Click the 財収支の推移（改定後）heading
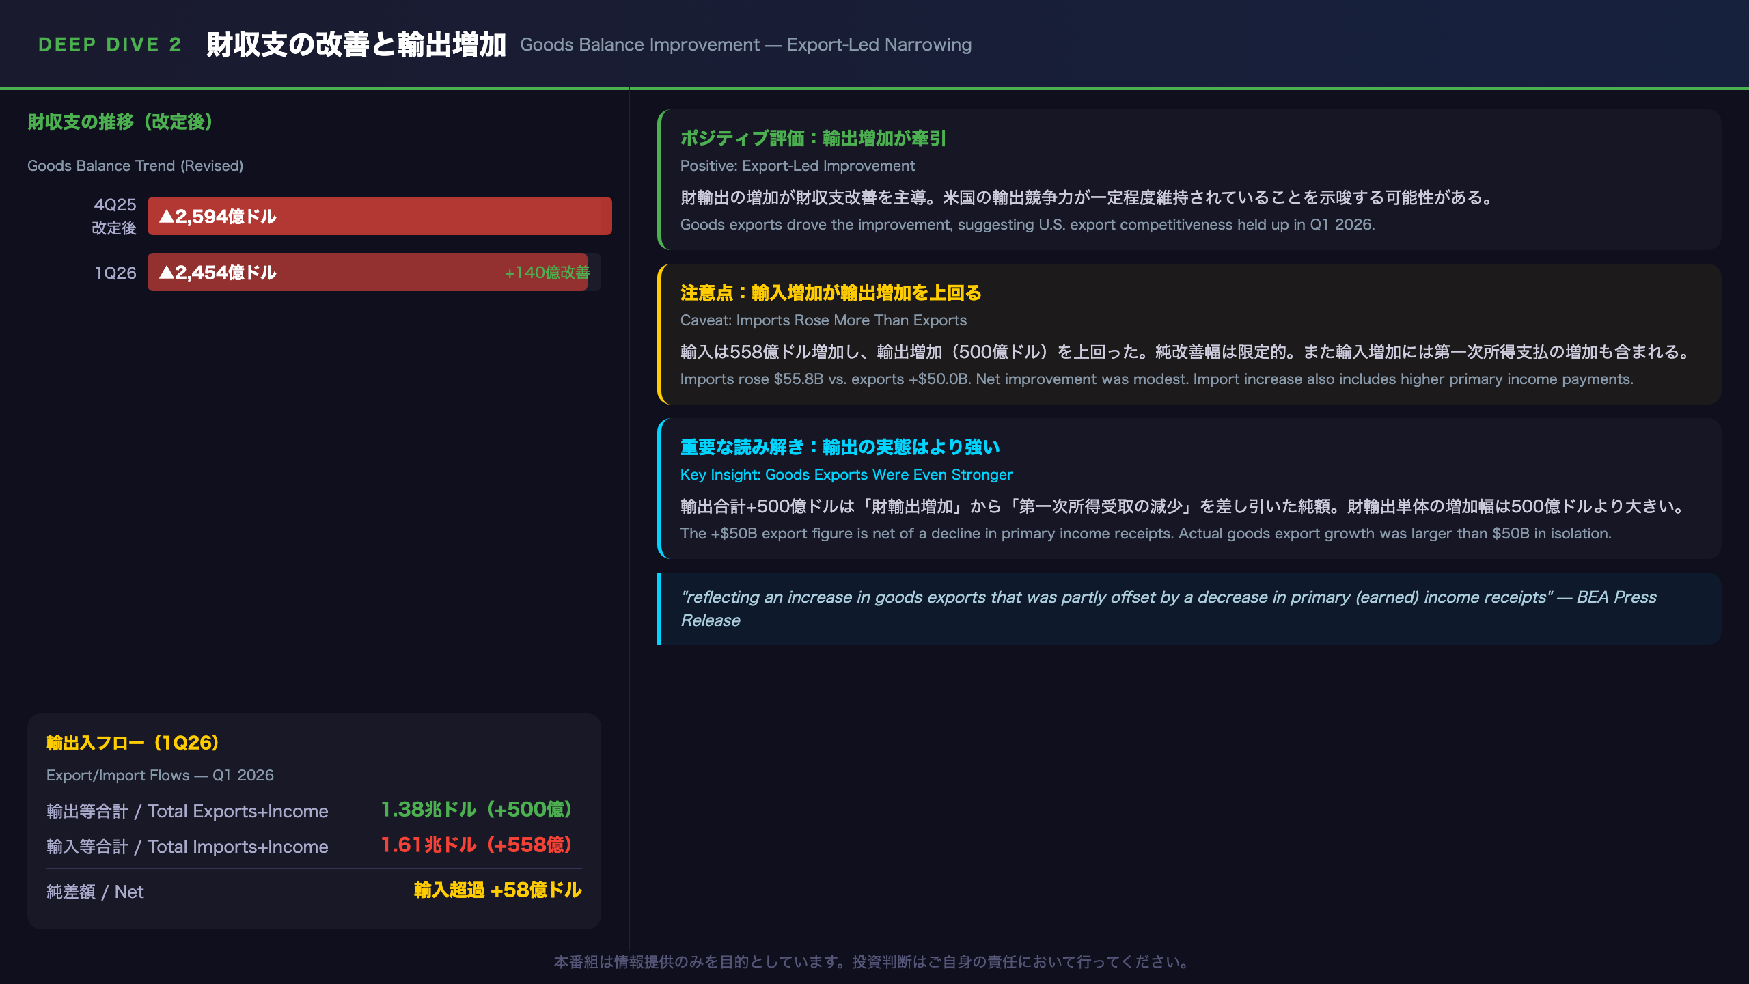 (x=120, y=122)
